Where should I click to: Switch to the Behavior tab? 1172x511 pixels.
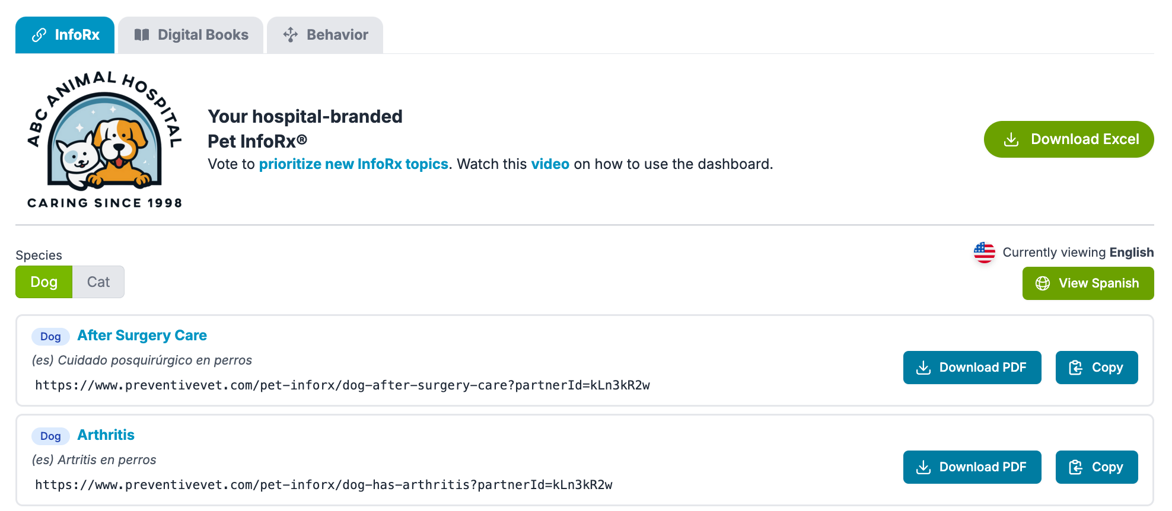click(325, 35)
